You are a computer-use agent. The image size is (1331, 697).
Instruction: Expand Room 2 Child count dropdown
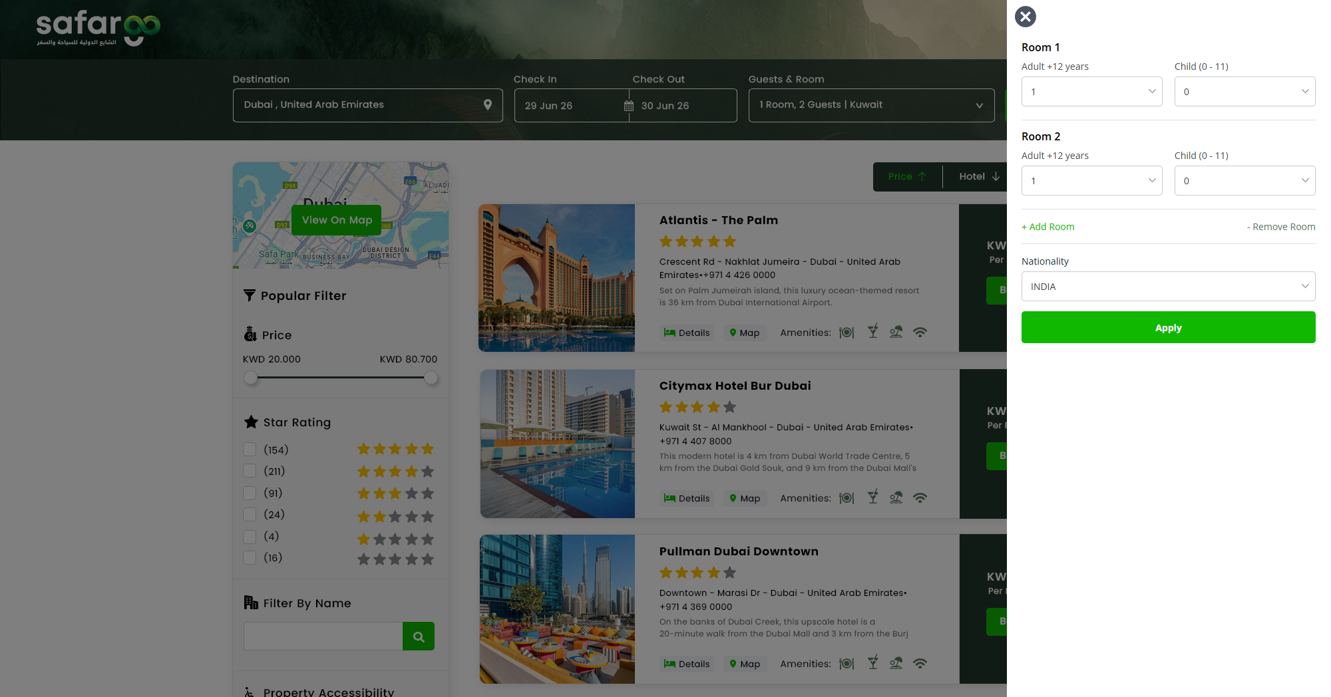[x=1244, y=181]
